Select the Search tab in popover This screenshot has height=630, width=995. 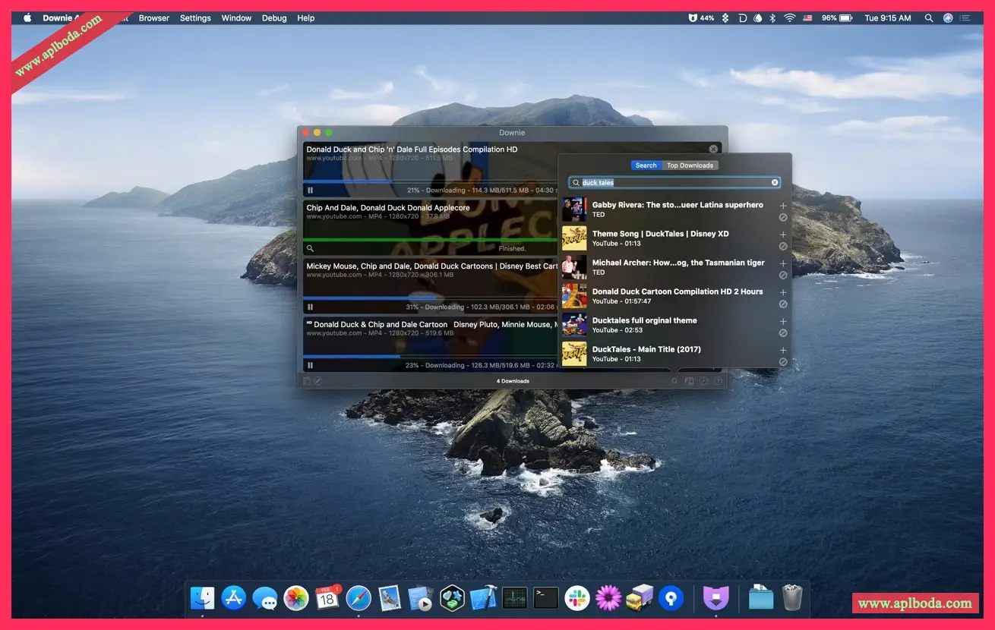coord(646,165)
